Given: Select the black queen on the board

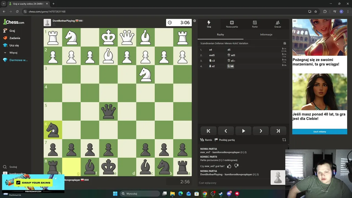Looking at the screenshot, I should pos(108,111).
